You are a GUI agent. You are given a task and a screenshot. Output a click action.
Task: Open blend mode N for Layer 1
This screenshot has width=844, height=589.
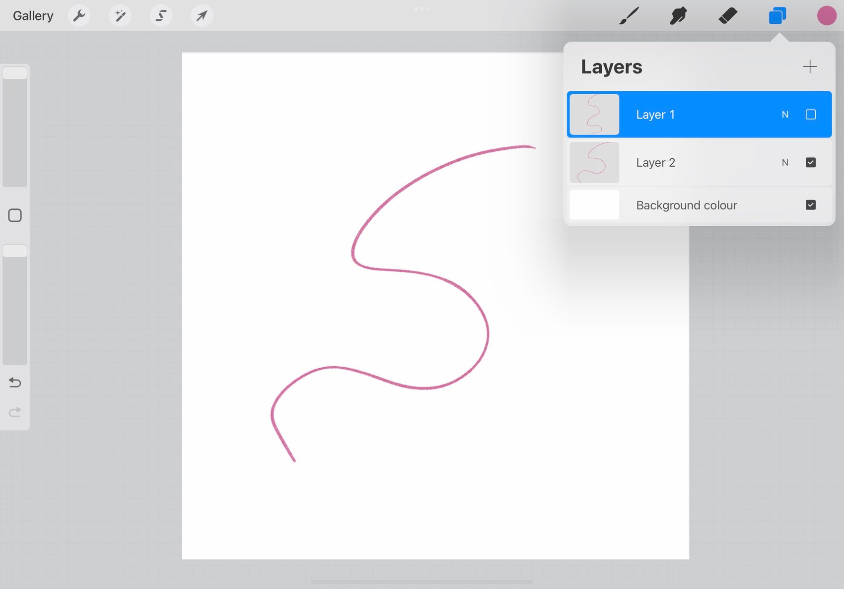785,115
